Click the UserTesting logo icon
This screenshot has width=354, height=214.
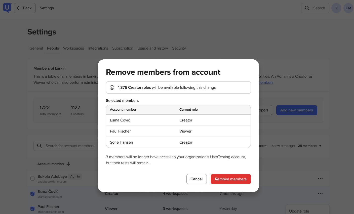7,8
